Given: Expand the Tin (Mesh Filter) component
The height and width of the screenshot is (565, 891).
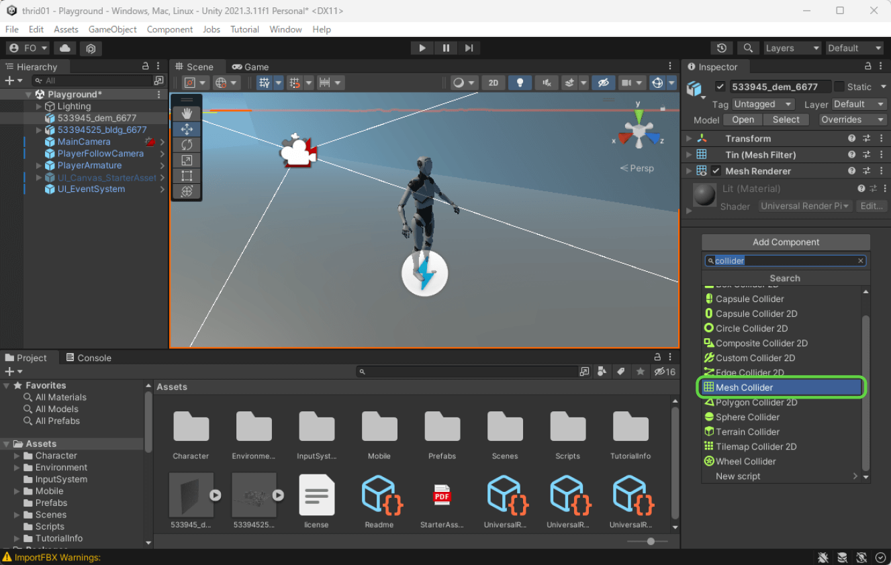Looking at the screenshot, I should [688, 154].
